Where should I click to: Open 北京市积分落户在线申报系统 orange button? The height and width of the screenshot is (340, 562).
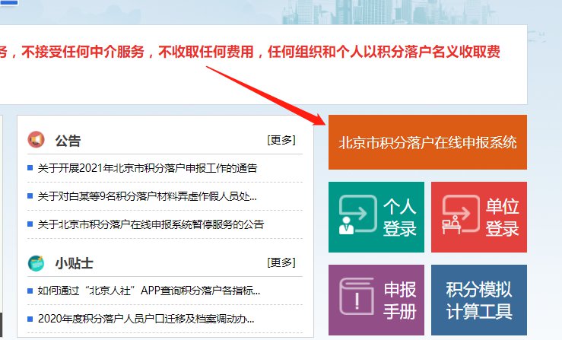427,142
